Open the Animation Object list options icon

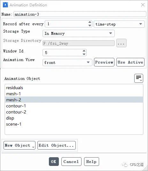click(139, 78)
